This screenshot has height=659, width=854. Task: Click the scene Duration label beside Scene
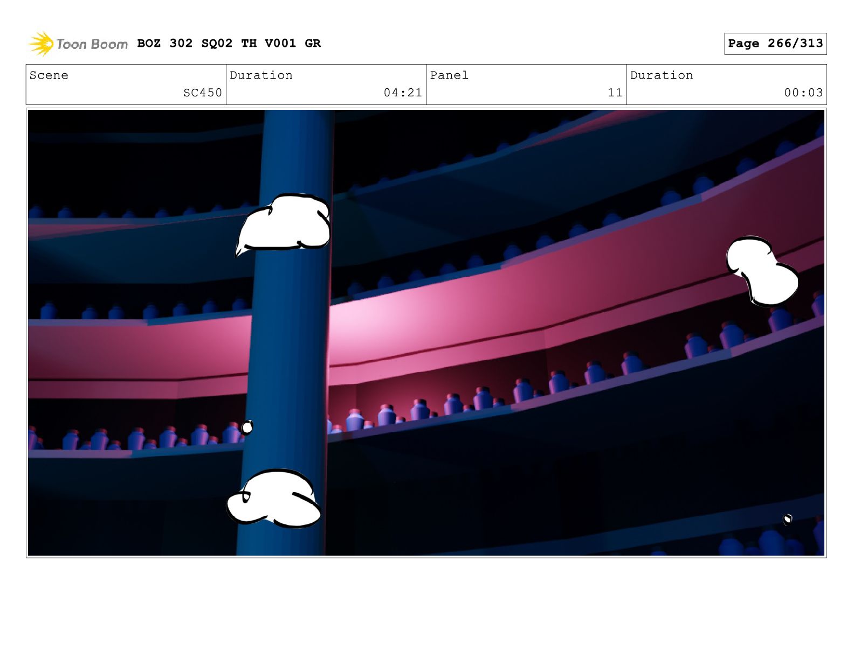tap(261, 75)
